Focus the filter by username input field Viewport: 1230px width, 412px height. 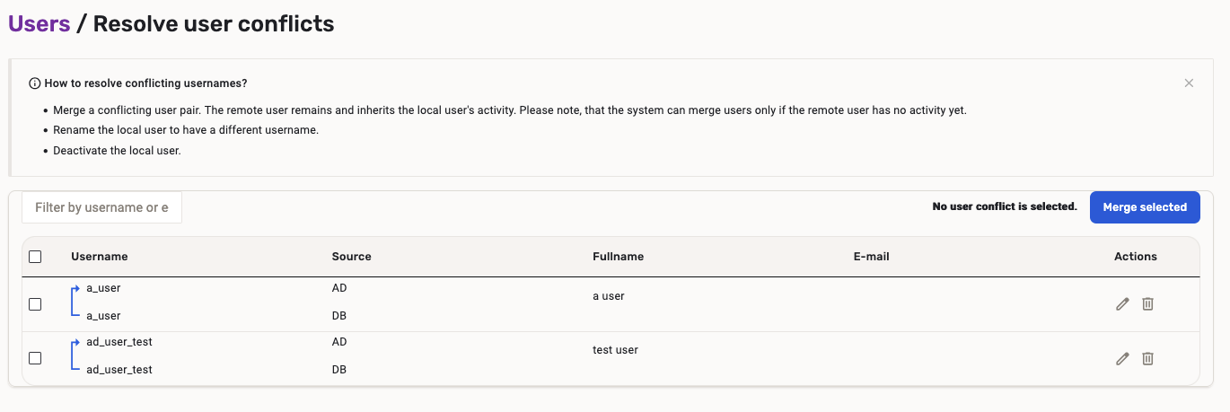[101, 207]
